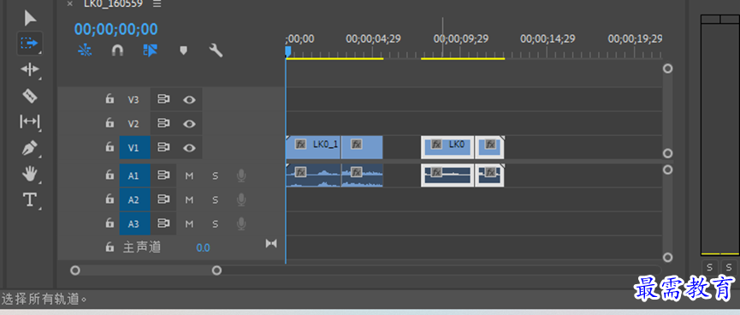
Task: Click master track volume value 0.0
Action: pyautogui.click(x=203, y=247)
